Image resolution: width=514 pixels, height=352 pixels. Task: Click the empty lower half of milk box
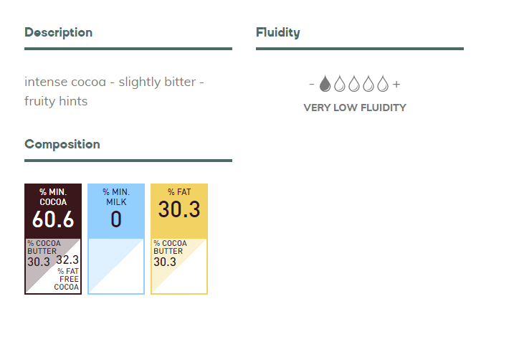coord(116,266)
